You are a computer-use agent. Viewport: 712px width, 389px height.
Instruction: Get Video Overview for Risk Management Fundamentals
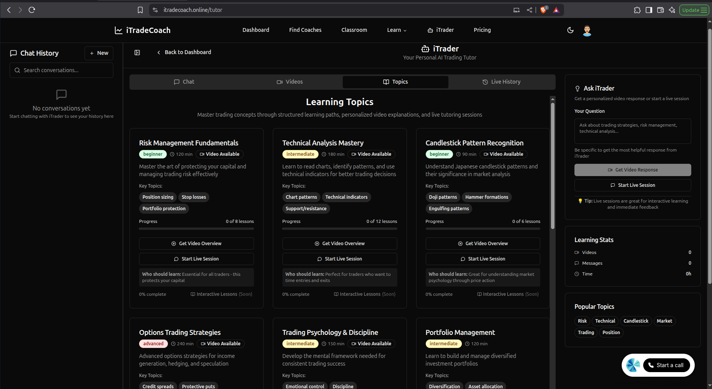[x=196, y=244]
